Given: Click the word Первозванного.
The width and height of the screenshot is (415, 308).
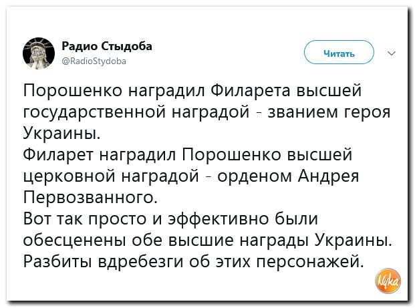Looking at the screenshot, I should [90, 197].
